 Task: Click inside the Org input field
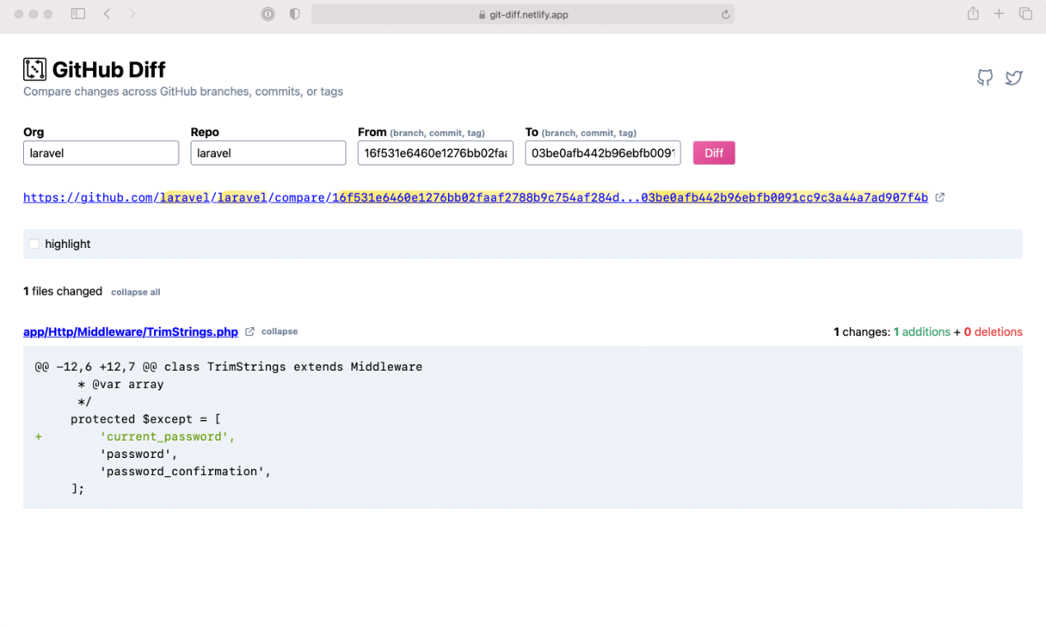tap(100, 152)
